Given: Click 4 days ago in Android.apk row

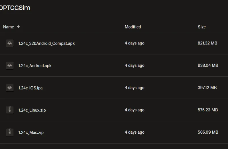Looking at the screenshot, I should pos(135,66).
